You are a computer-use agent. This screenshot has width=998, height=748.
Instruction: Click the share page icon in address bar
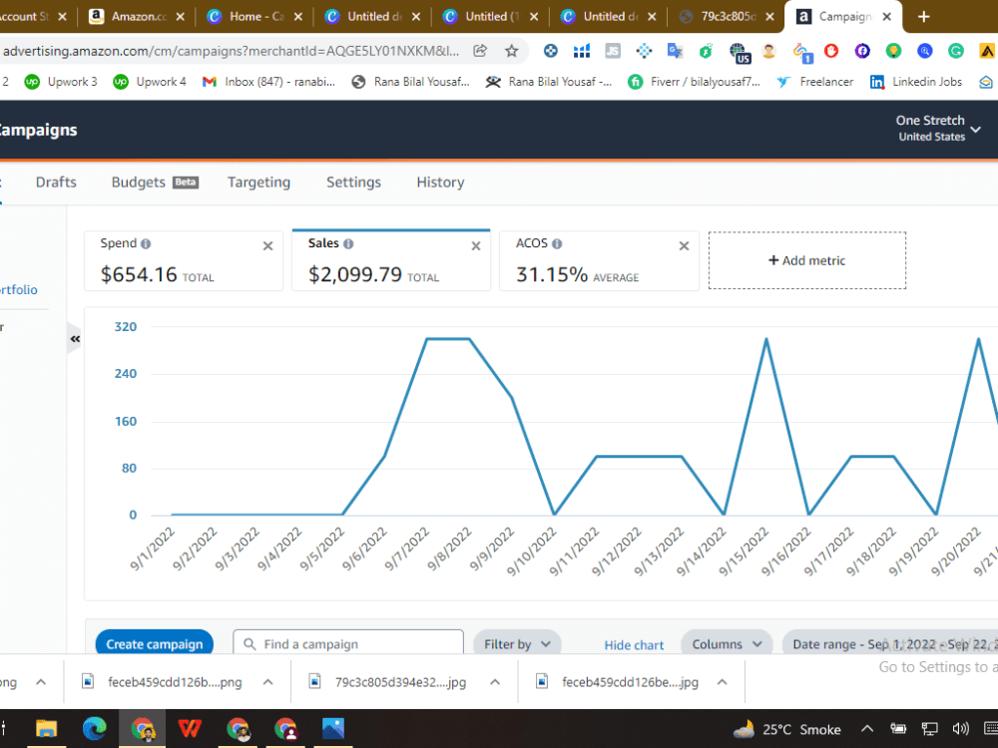click(x=480, y=51)
